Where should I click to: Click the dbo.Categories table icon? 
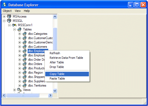pyautogui.click(x=25, y=34)
